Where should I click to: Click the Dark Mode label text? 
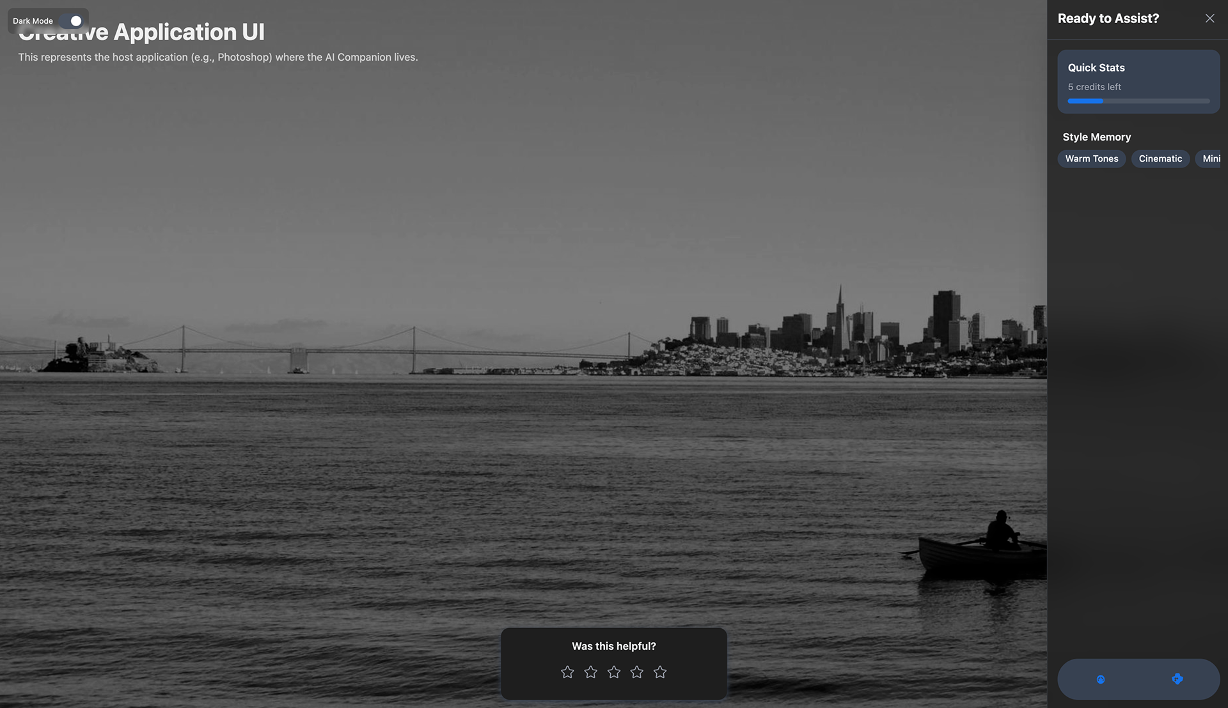pos(33,21)
